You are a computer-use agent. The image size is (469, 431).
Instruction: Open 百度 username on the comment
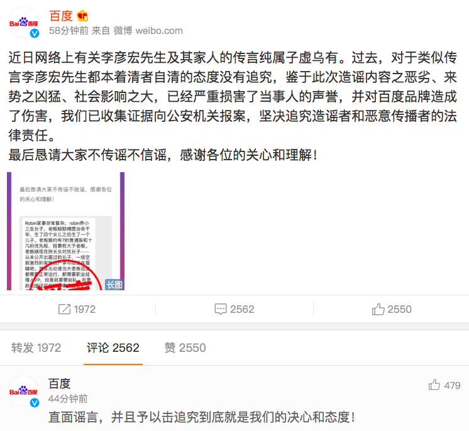click(60, 384)
